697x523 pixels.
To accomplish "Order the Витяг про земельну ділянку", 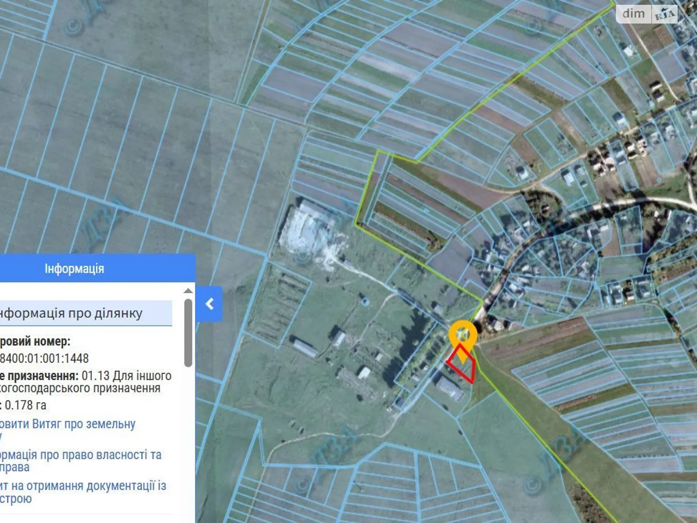I will click(68, 425).
